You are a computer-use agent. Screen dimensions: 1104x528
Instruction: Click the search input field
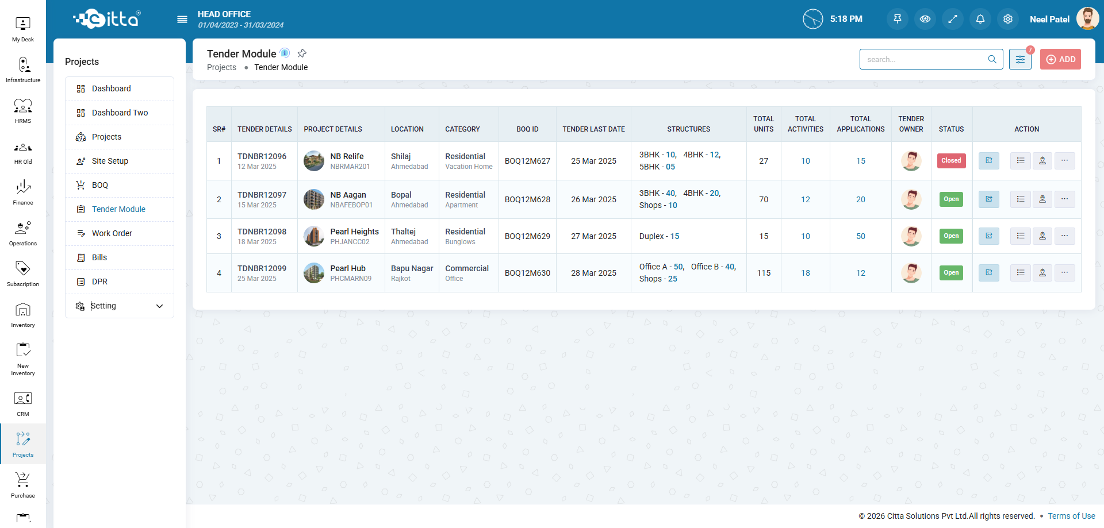(925, 59)
